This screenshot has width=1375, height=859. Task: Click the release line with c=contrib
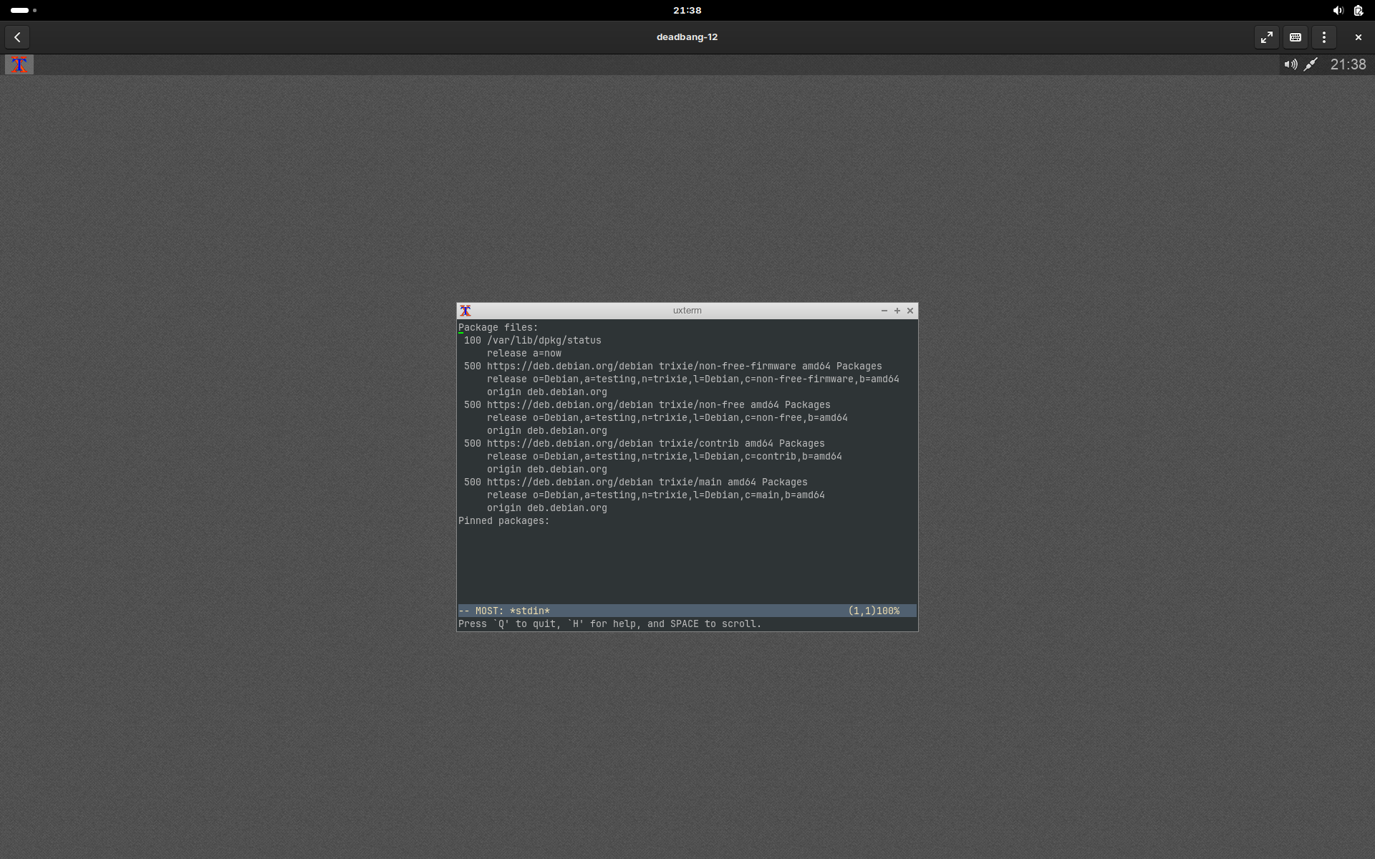tap(665, 457)
